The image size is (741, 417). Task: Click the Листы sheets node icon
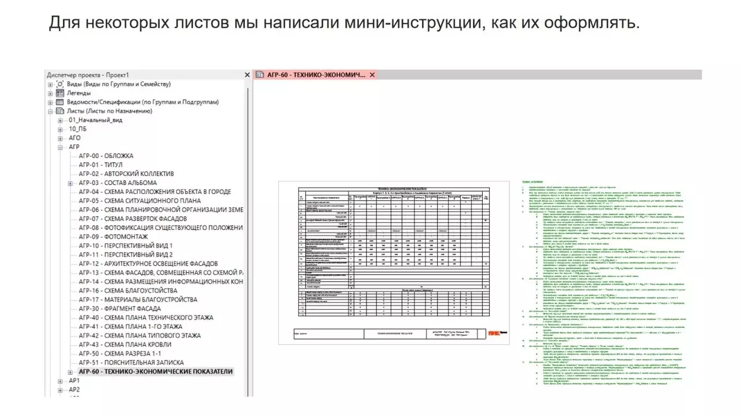tap(60, 111)
